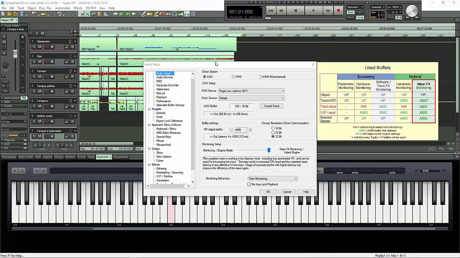Lock the Гитара я track
Screen dimensions: 460x258
(66, 106)
